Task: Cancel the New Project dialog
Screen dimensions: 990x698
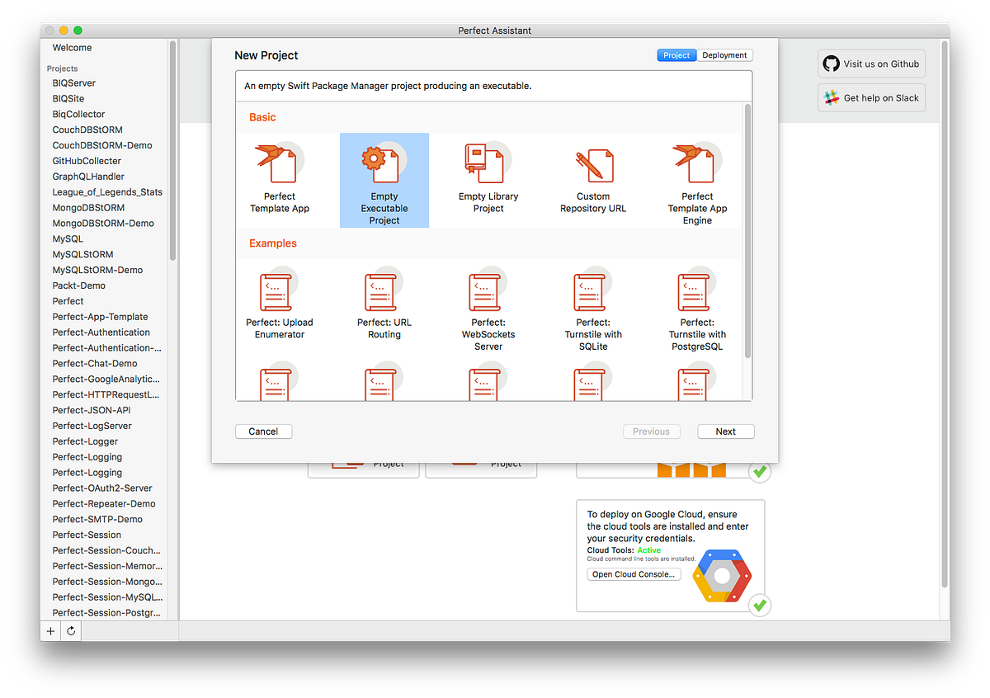Action: point(263,431)
